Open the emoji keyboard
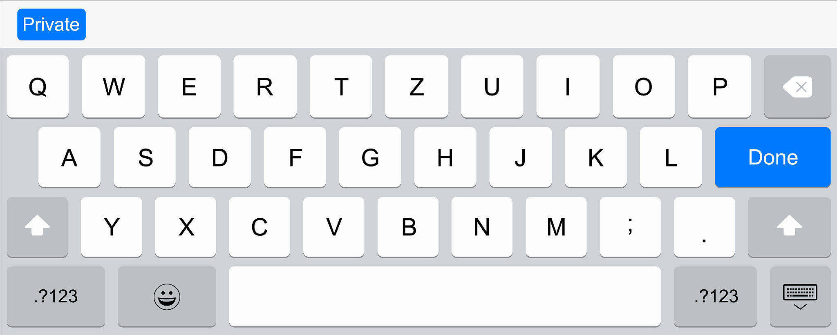 point(167,297)
